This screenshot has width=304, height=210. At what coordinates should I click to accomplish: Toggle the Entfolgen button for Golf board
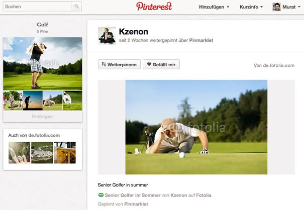[42, 117]
